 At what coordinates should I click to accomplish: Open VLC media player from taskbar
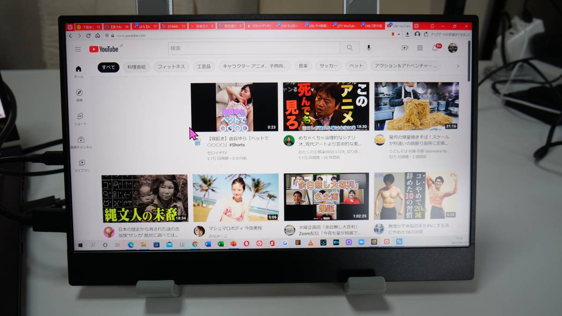(311, 243)
